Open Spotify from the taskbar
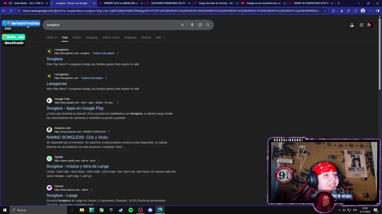 click(x=131, y=210)
